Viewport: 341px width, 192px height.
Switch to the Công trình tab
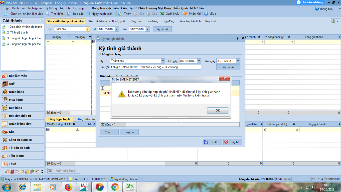point(136,21)
